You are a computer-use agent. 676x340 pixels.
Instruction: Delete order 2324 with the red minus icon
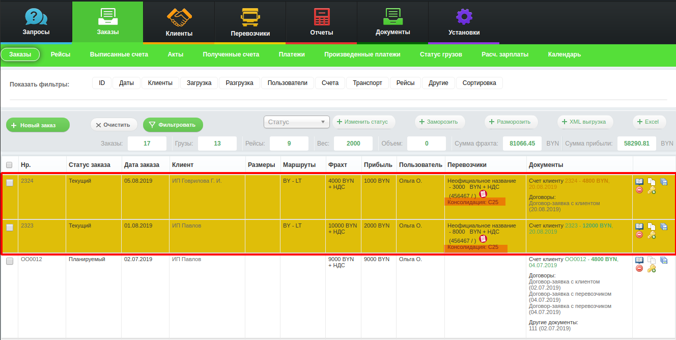coord(639,190)
